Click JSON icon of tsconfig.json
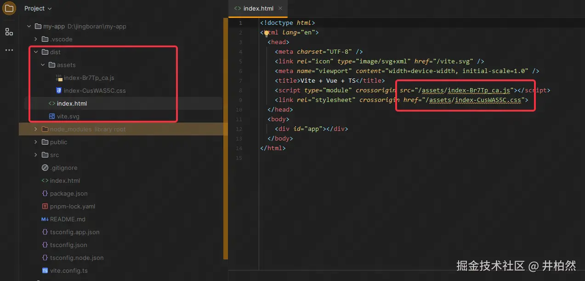The width and height of the screenshot is (585, 281). coord(45,245)
